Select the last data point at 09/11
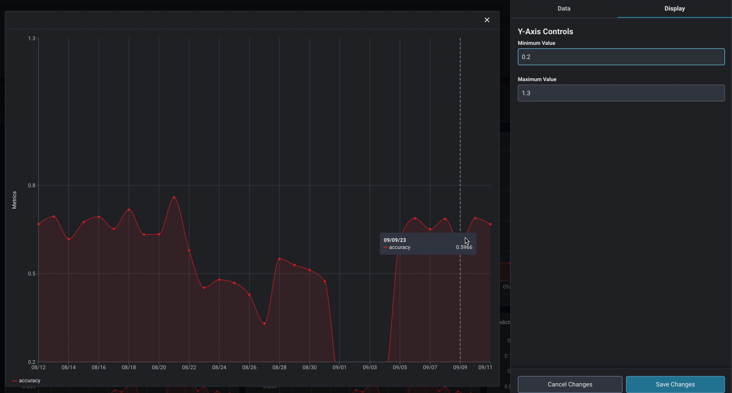732x393 pixels. click(490, 224)
